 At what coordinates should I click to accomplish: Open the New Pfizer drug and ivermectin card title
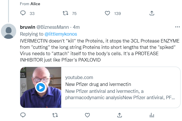coord(98,84)
